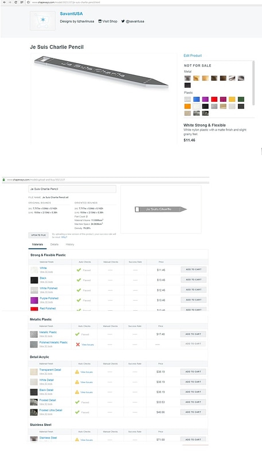
Task: Open the Metallic Plastic material link
Action: pos(48,332)
